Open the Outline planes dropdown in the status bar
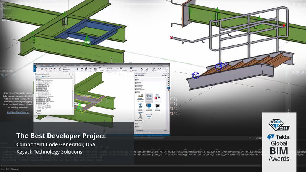This screenshot has width=306, height=172. pyautogui.click(x=147, y=133)
